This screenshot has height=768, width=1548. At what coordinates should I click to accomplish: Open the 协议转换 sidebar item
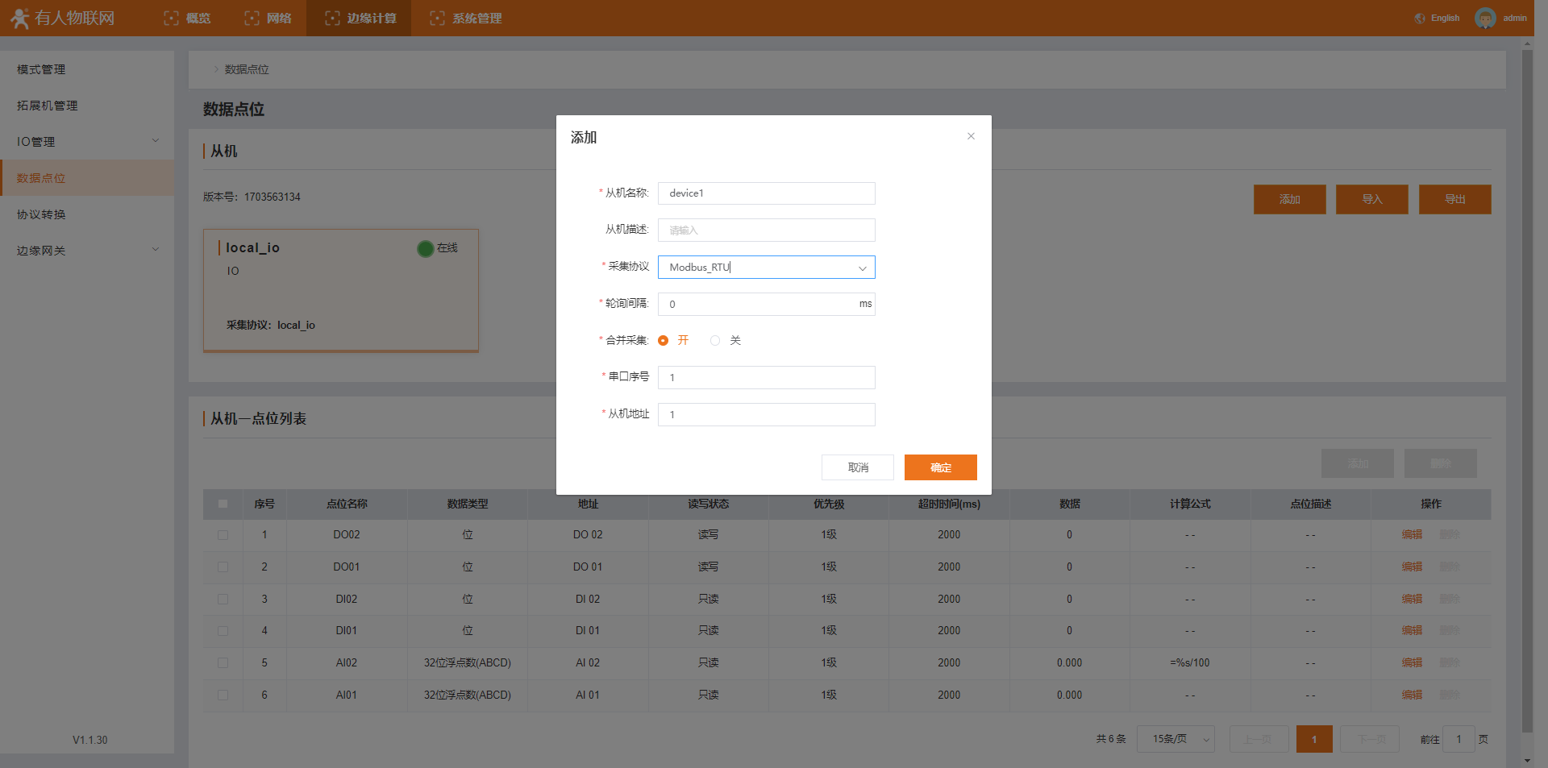(42, 214)
